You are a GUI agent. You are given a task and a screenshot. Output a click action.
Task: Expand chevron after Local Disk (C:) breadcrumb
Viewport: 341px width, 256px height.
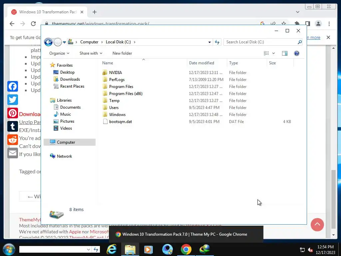pyautogui.click(x=135, y=42)
